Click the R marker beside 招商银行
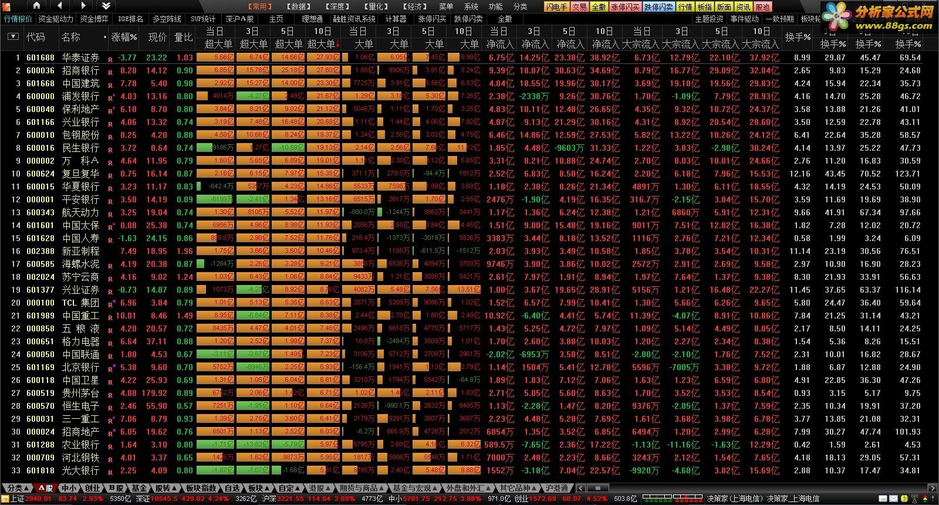Image resolution: width=939 pixels, height=505 pixels. 110,72
